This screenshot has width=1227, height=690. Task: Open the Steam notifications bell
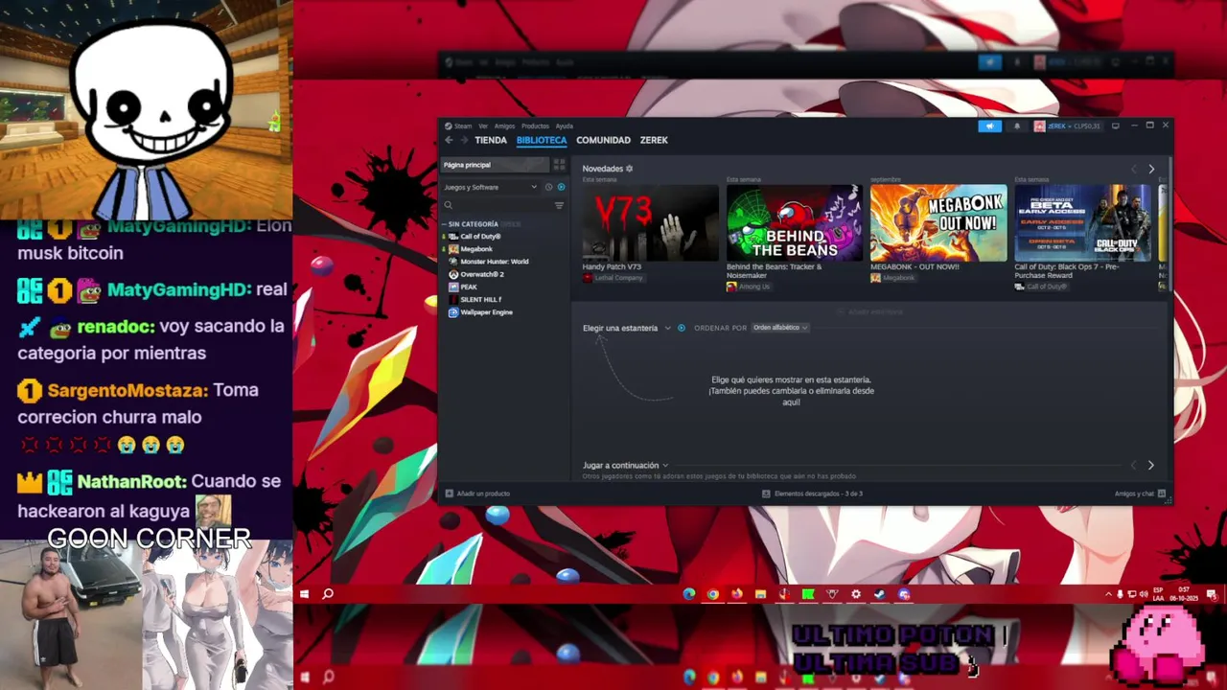[1017, 126]
